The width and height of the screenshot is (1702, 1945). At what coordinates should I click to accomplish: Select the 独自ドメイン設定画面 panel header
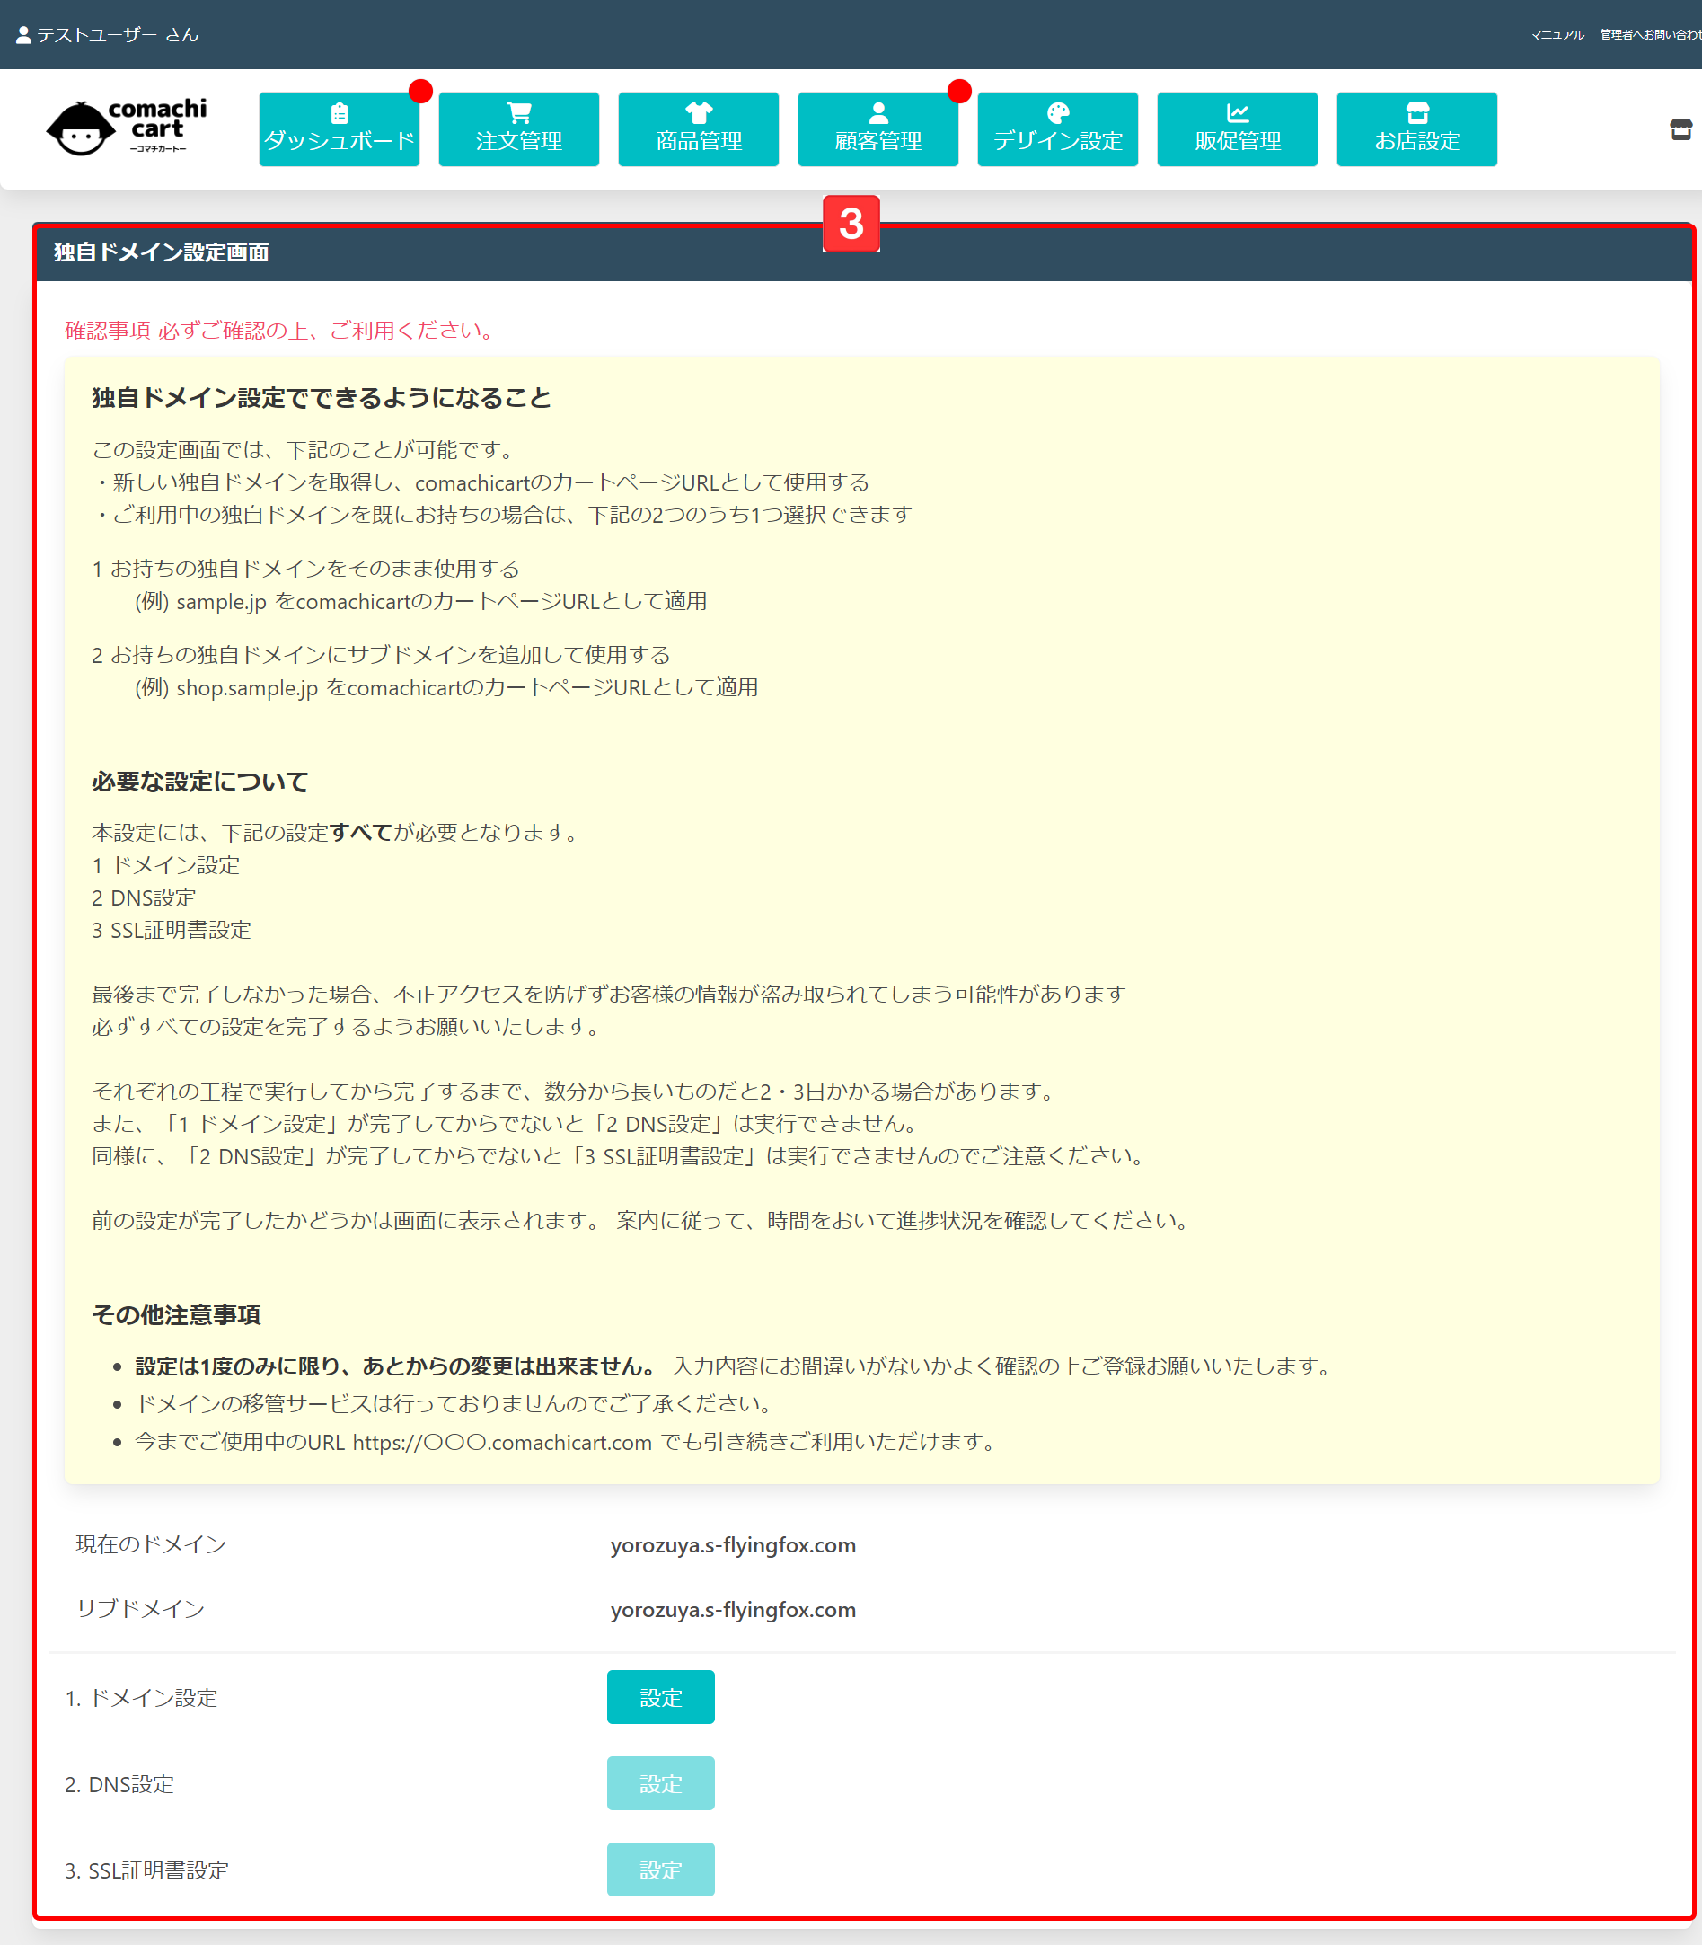(863, 252)
